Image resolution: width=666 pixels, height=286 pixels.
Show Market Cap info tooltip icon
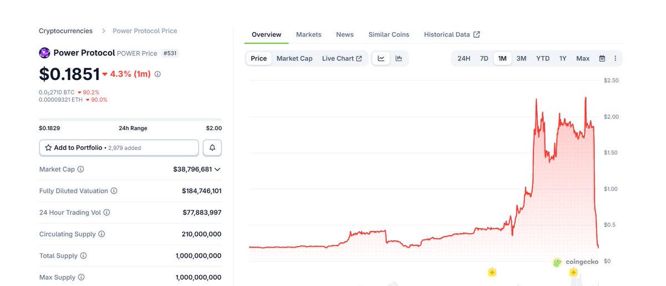coord(80,169)
